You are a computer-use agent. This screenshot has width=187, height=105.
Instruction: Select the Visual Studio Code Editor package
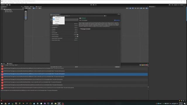point(64,38)
